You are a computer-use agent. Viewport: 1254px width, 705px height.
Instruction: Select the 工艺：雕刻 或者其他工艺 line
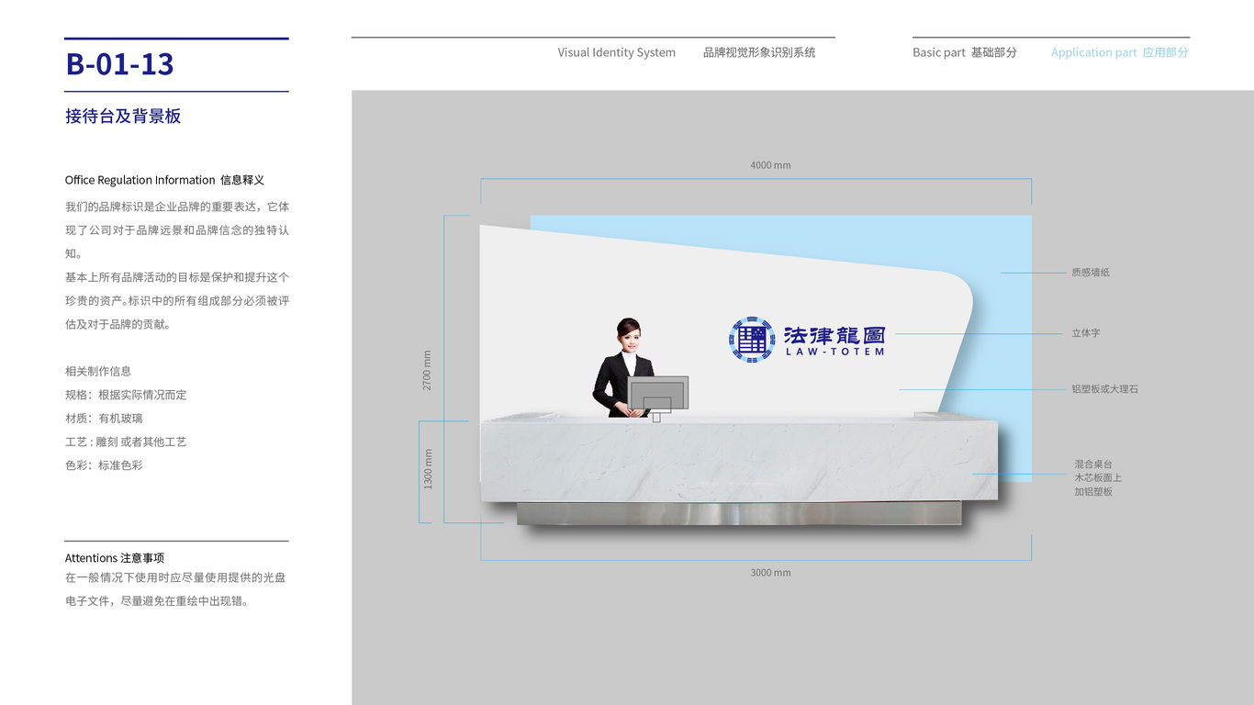(x=126, y=442)
